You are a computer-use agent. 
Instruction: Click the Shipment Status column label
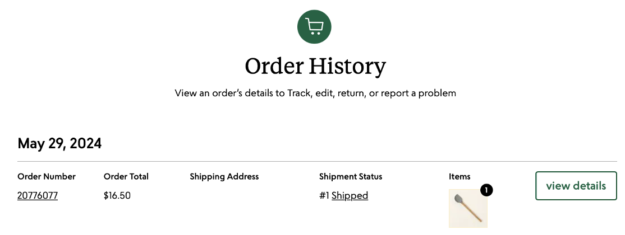pyautogui.click(x=351, y=177)
